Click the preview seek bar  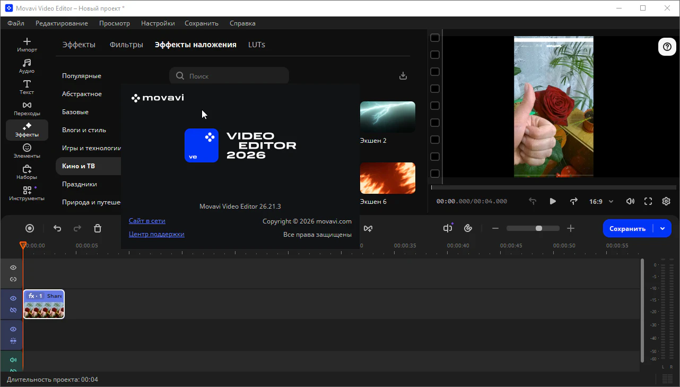[554, 187]
